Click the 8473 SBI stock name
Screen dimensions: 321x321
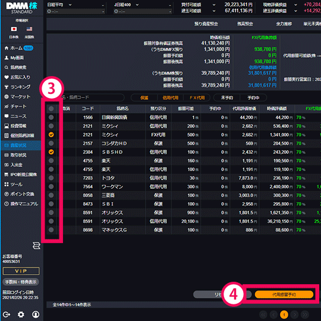tap(108, 204)
